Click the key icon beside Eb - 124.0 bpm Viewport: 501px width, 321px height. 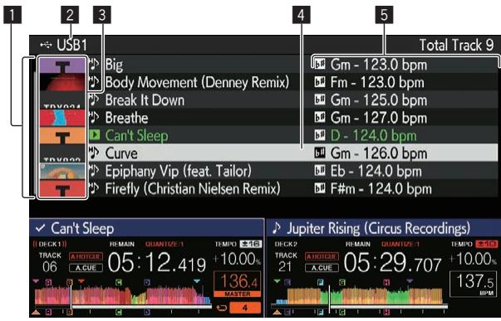click(x=320, y=171)
